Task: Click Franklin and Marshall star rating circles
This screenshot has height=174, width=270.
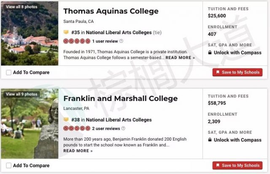Action: (77, 128)
